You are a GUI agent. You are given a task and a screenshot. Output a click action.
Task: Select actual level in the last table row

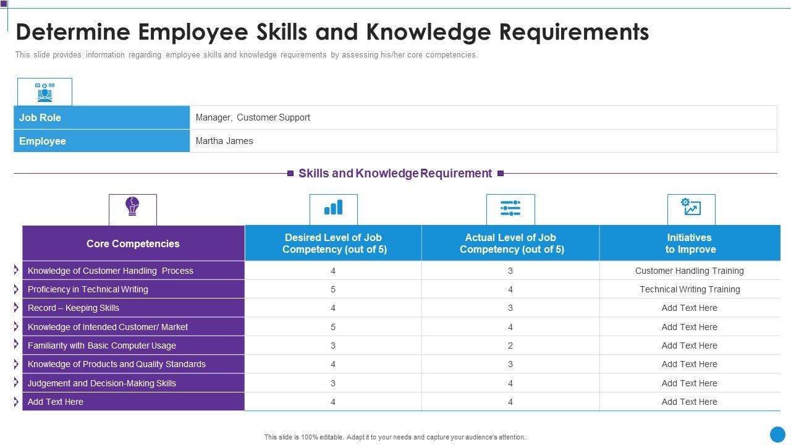coord(510,402)
